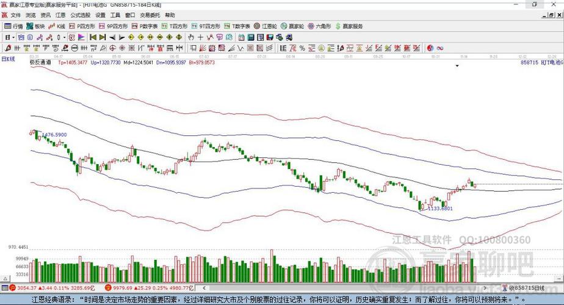
Task: Open the T数字表 tool
Action: click(237, 26)
